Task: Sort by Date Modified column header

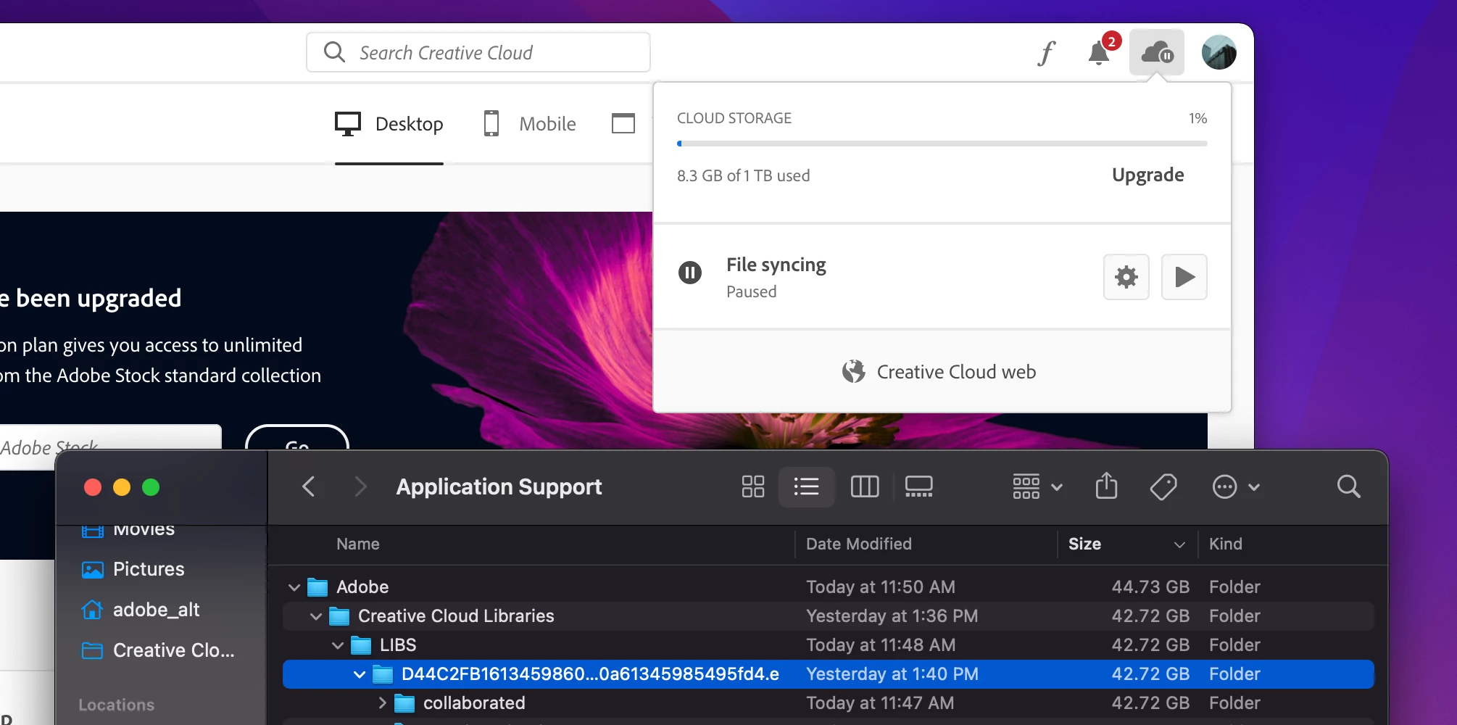Action: click(859, 544)
